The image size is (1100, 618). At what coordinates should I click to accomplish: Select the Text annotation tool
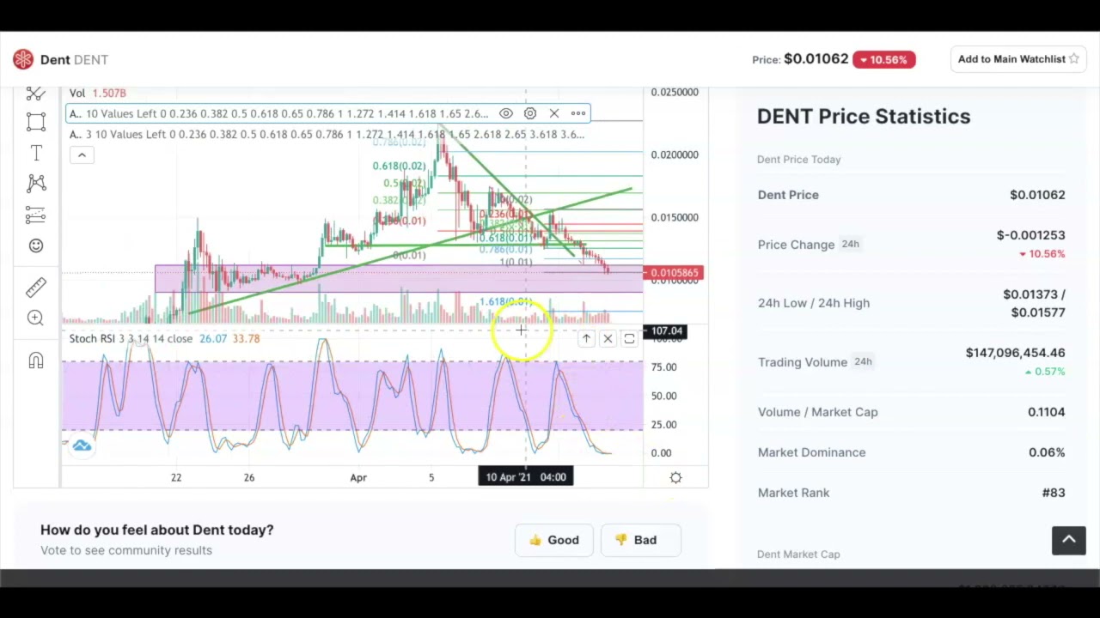(x=35, y=153)
